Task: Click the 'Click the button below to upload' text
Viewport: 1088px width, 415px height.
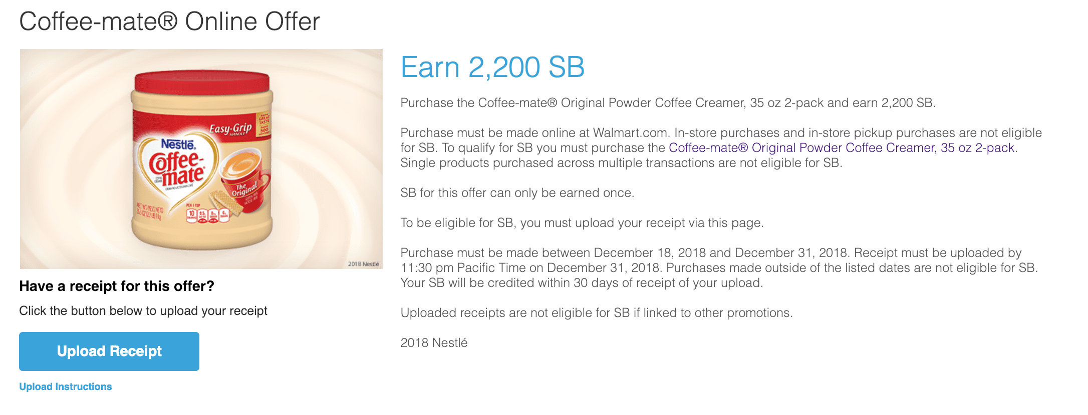Action: point(143,310)
